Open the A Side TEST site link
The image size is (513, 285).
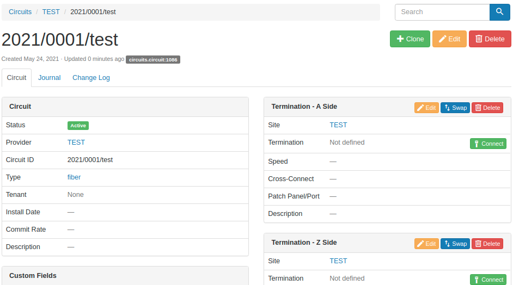338,125
